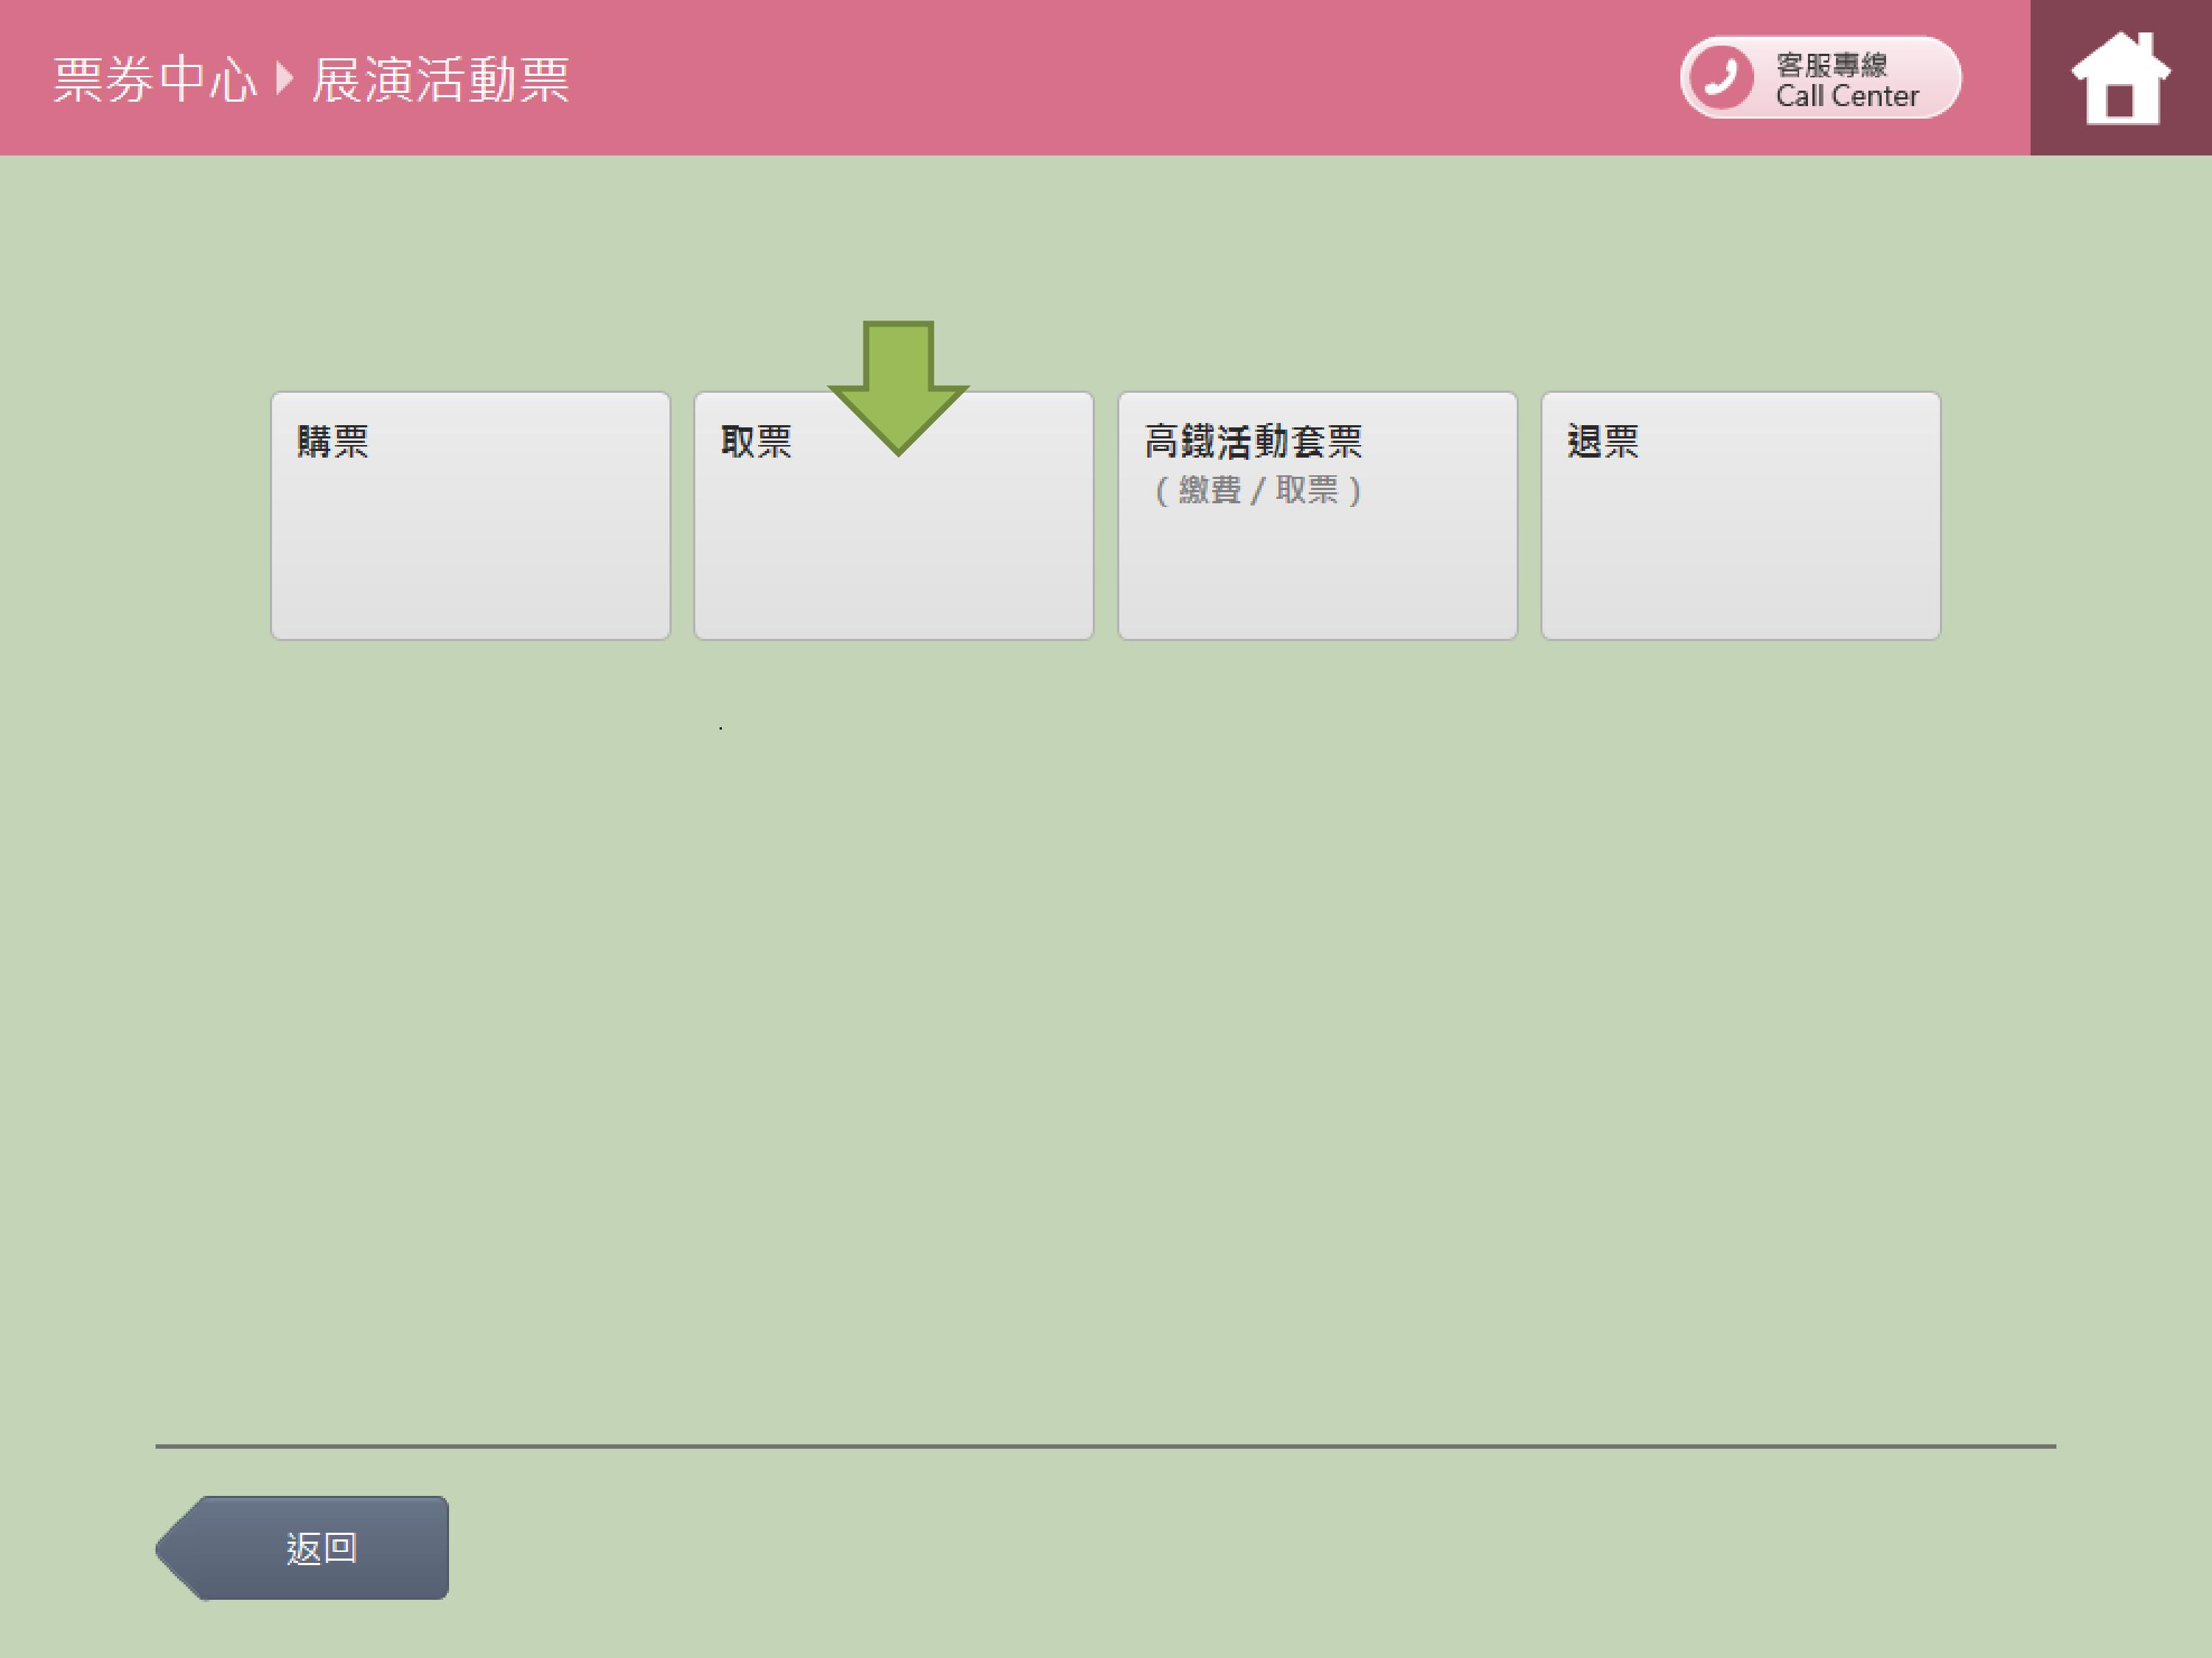Go to 票券中心 breadcrumb

click(x=155, y=80)
